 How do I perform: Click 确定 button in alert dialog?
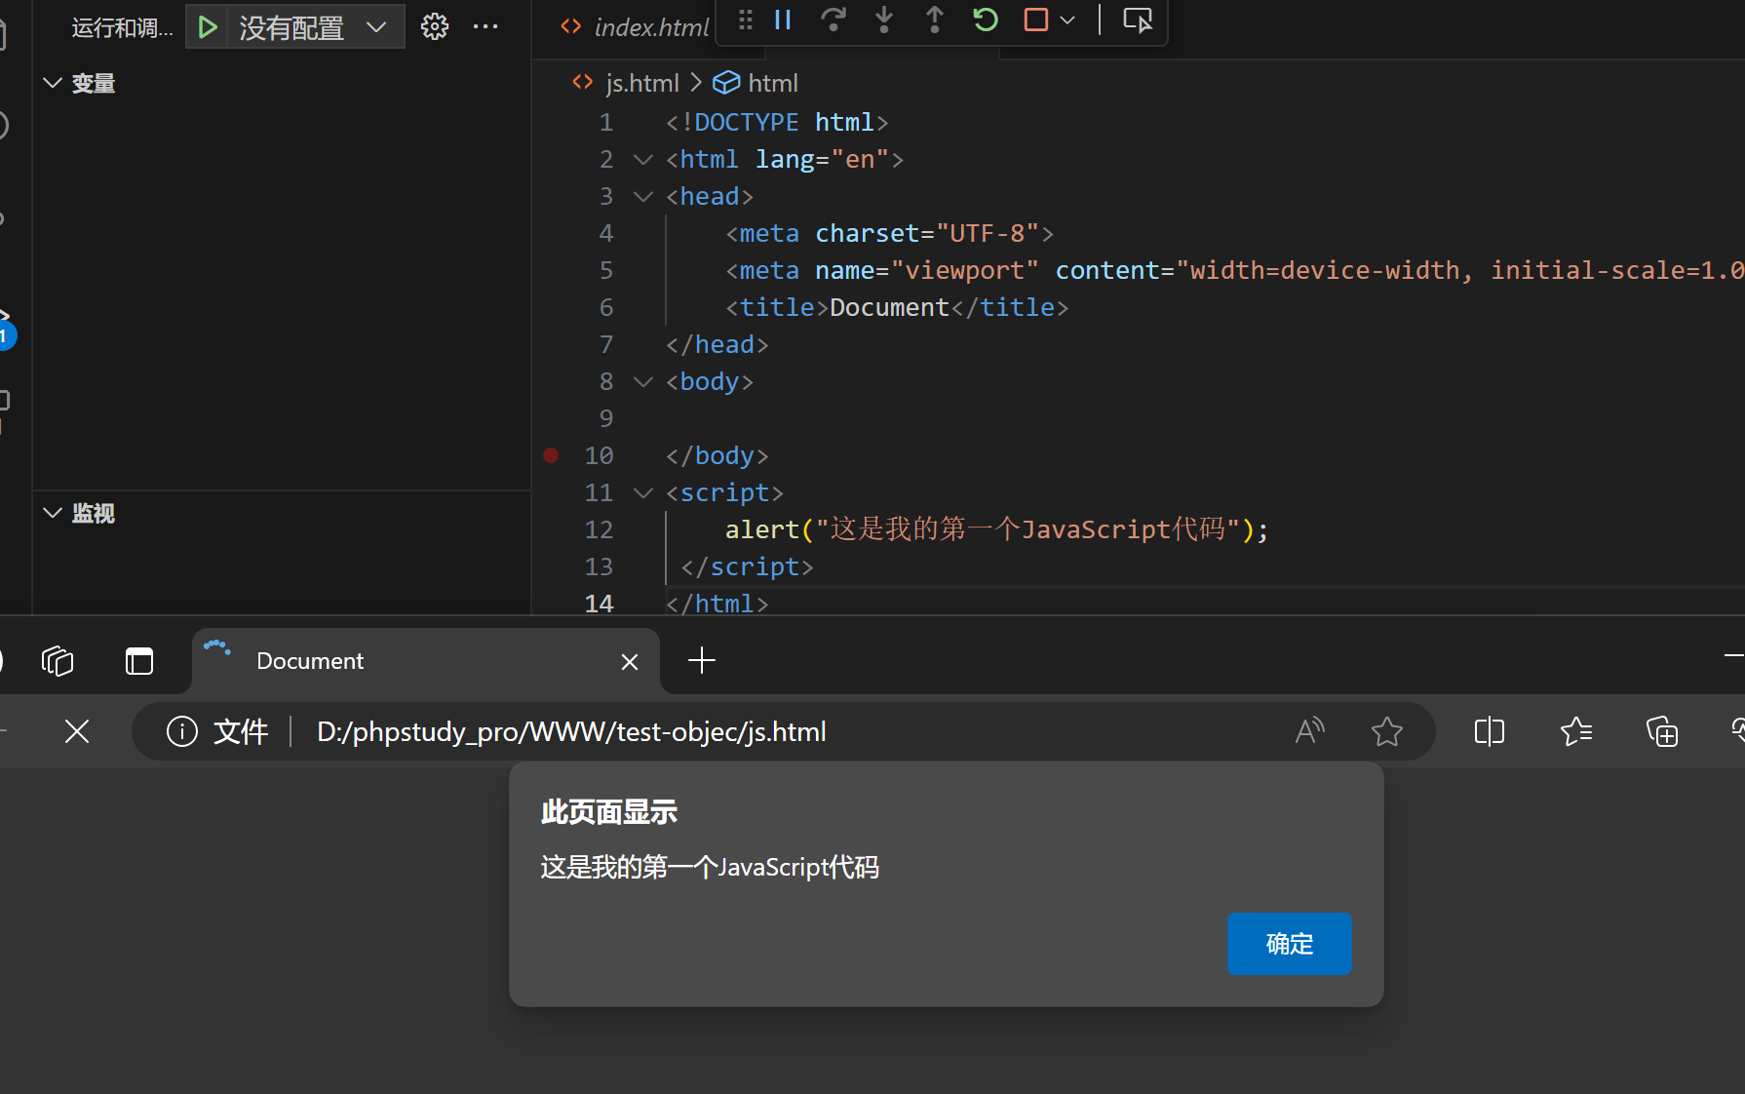[1290, 944]
